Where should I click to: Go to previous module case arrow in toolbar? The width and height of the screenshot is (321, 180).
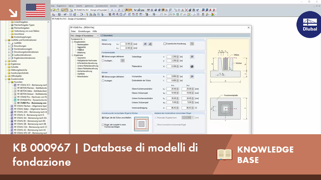tap(112, 10)
